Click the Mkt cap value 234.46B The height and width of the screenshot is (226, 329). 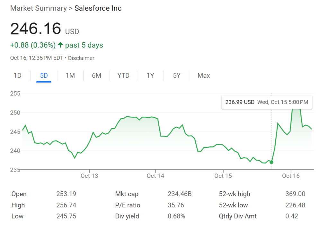(180, 194)
